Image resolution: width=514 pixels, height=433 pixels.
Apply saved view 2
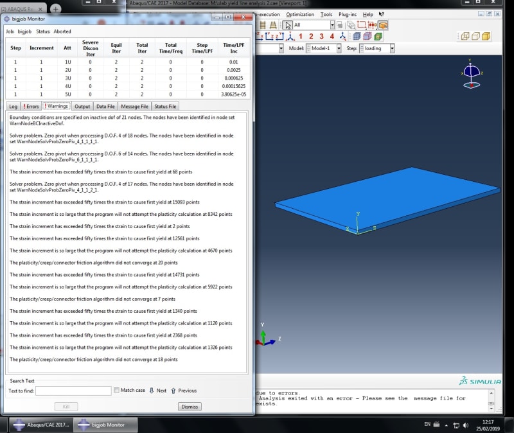(311, 37)
